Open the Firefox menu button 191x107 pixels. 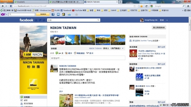[6, 1]
